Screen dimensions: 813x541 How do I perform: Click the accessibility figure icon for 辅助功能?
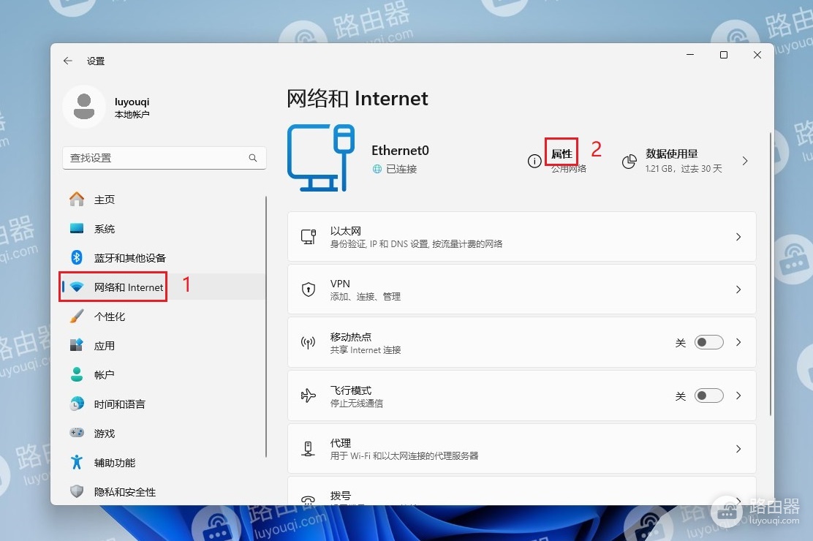(77, 462)
